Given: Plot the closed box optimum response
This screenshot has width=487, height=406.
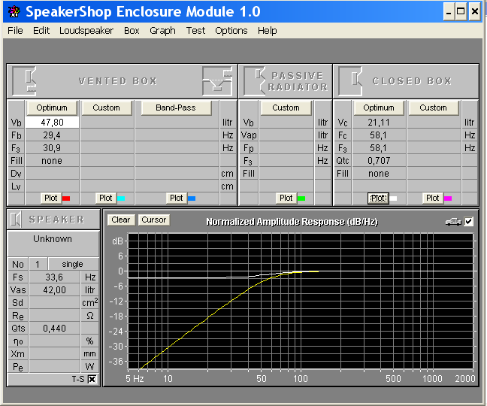Looking at the screenshot, I should point(378,198).
